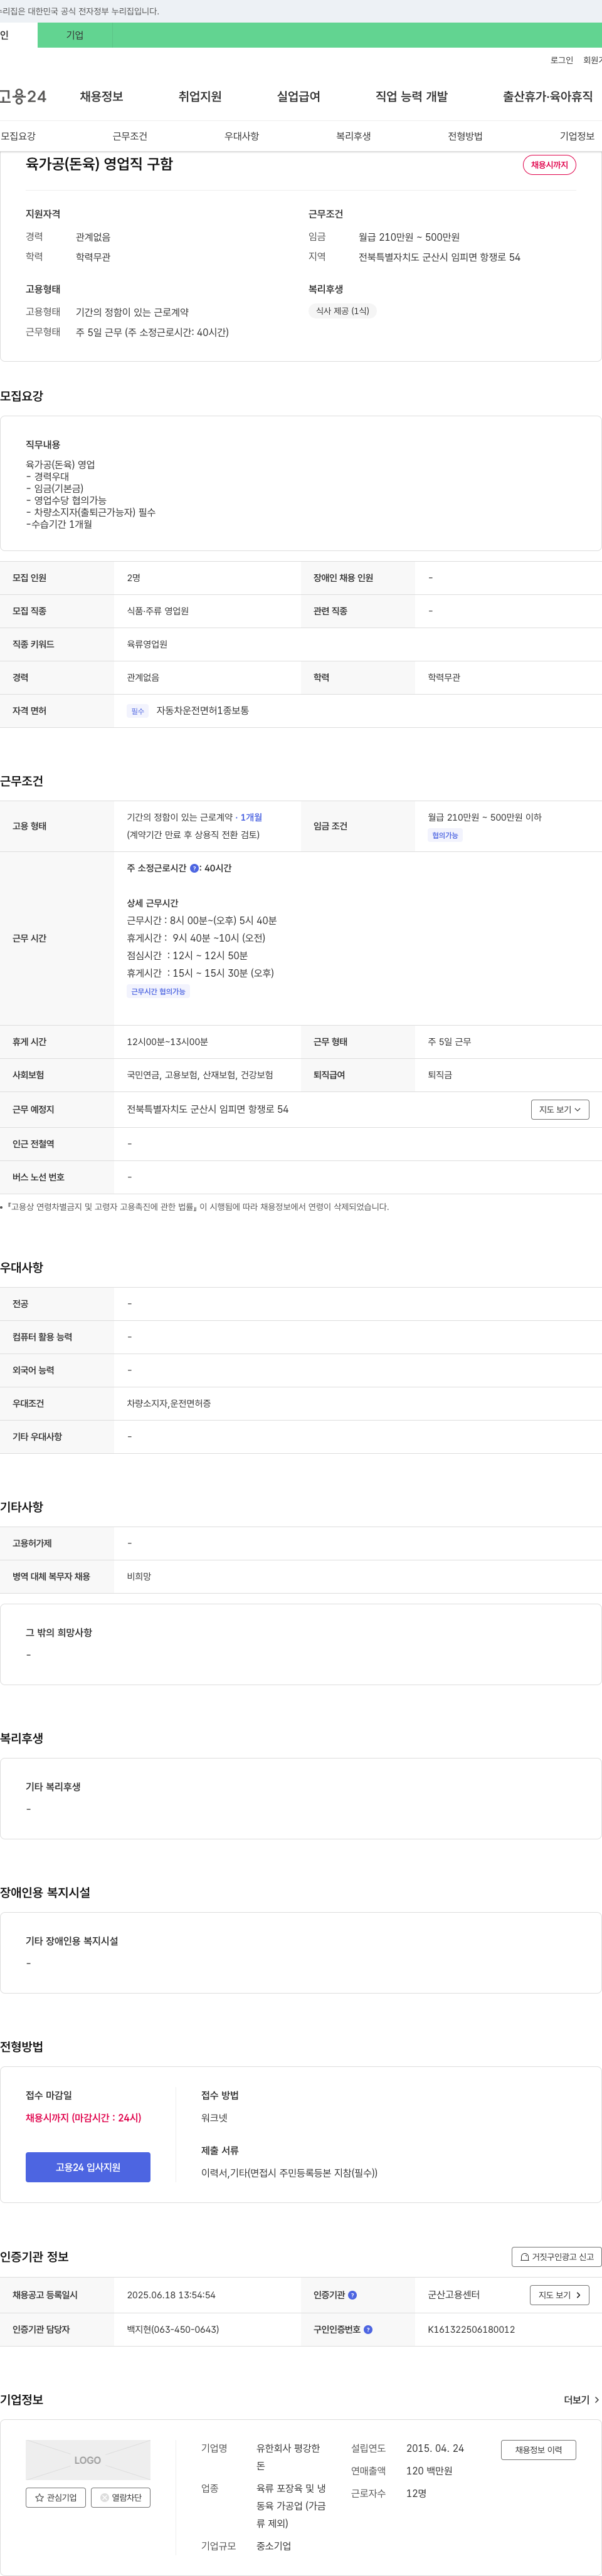Click the 차량소지자,운전면허증 preference cell
602x2576 pixels.
[x=169, y=1403]
